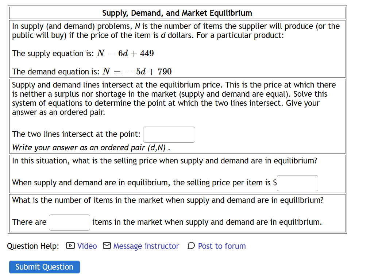The image size is (378, 278).
Task: Select the Supply, Demand, and Market Equilibrium title
Action: [x=177, y=13]
